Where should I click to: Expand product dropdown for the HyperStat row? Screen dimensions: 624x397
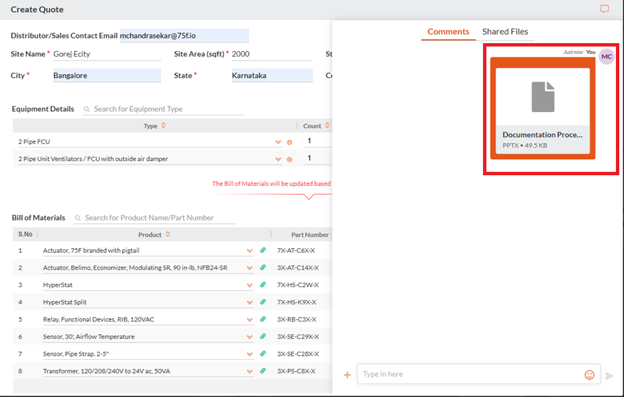click(x=250, y=285)
